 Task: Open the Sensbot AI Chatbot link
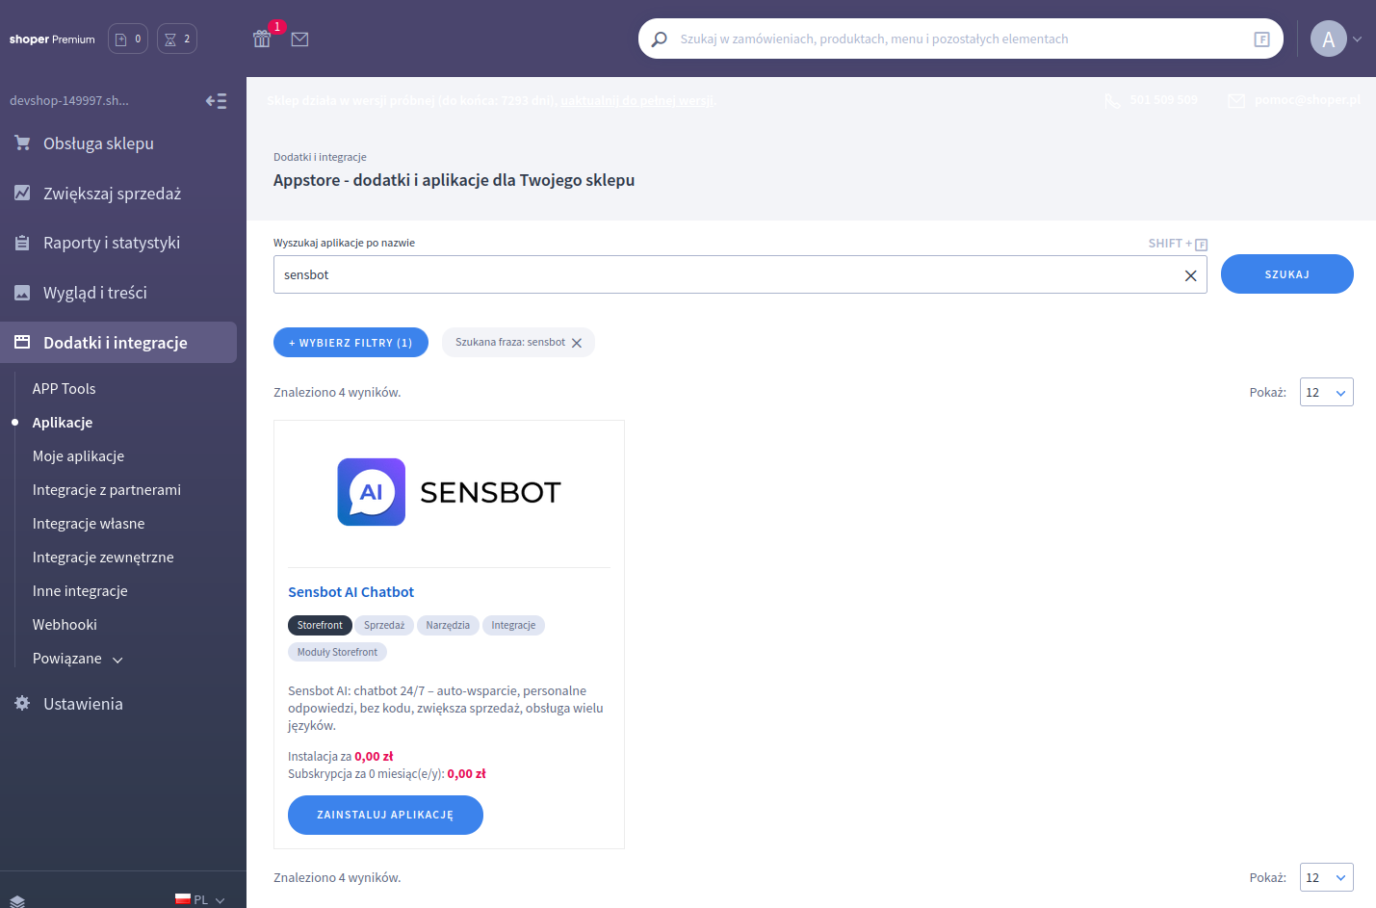click(350, 592)
